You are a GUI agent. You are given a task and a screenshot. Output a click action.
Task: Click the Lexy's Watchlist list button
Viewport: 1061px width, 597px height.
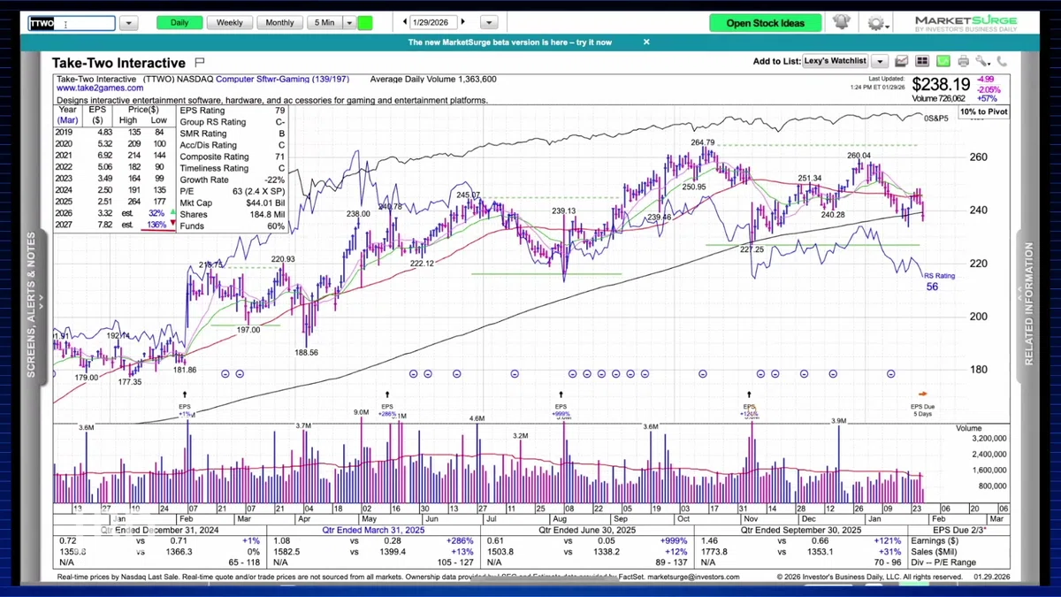click(x=836, y=61)
